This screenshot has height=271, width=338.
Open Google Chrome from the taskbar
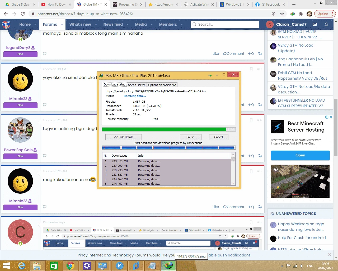(70, 266)
